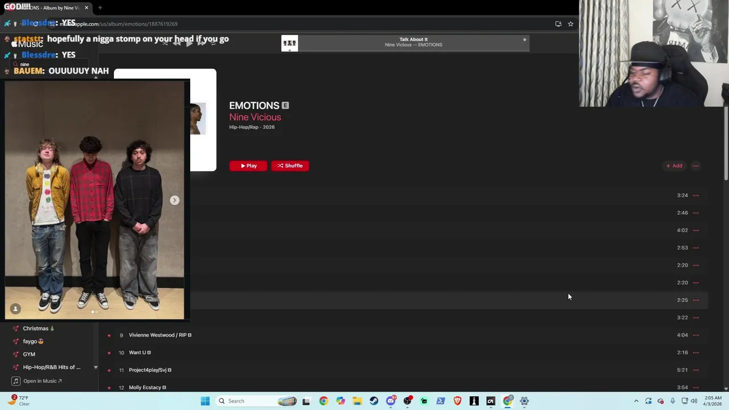Toggle favorite star on Molly Ecstacy

(x=109, y=388)
